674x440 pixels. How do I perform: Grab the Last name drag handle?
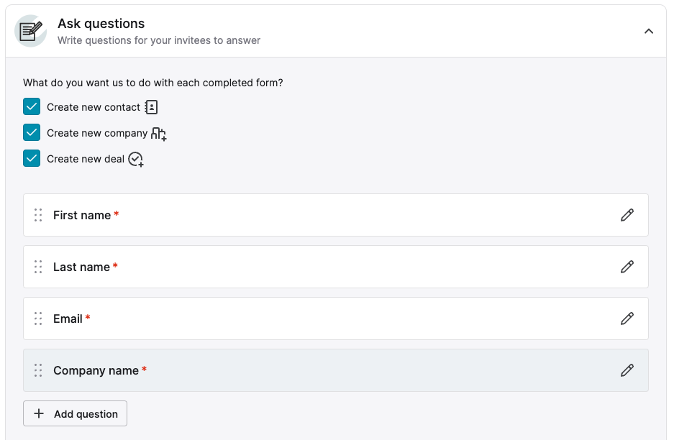click(38, 267)
